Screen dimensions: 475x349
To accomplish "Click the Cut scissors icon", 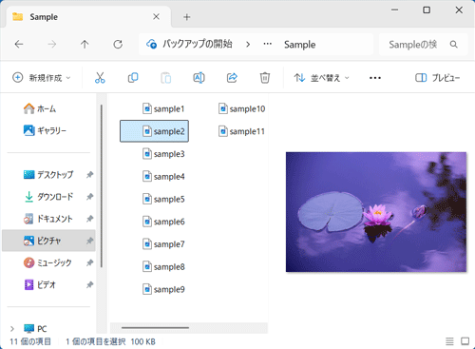I will pos(100,78).
